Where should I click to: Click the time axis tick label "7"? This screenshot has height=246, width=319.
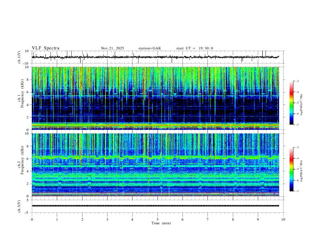[x=208, y=219]
